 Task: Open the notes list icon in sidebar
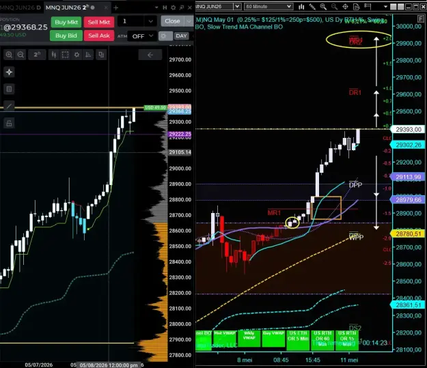tap(9, 89)
